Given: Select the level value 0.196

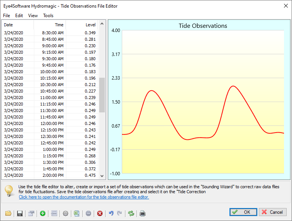Looking at the screenshot, I should [x=90, y=78].
